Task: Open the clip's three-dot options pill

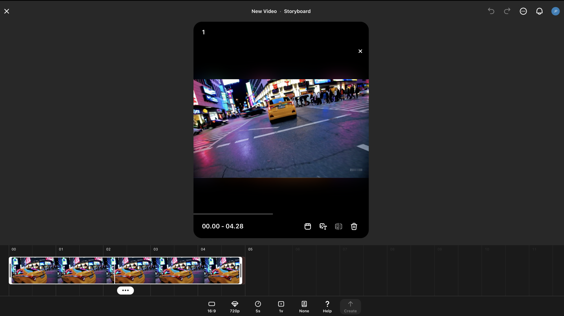Action: tap(125, 290)
